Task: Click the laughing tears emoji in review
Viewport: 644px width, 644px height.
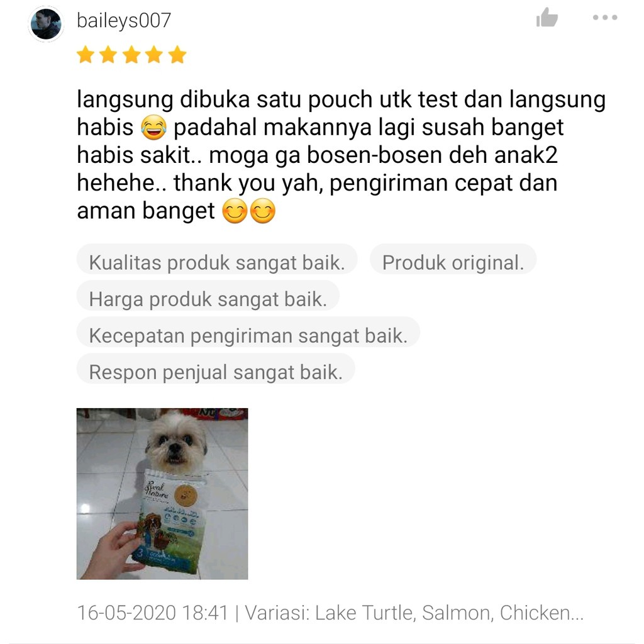Action: tap(153, 128)
